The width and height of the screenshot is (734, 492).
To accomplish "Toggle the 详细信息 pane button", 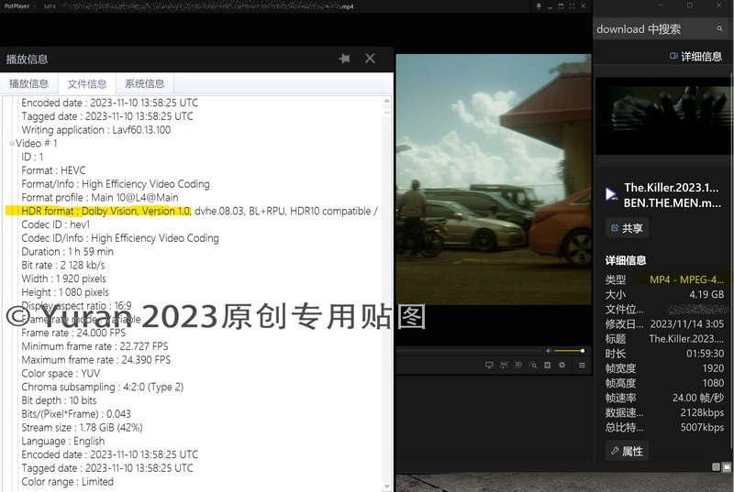I will tap(695, 57).
